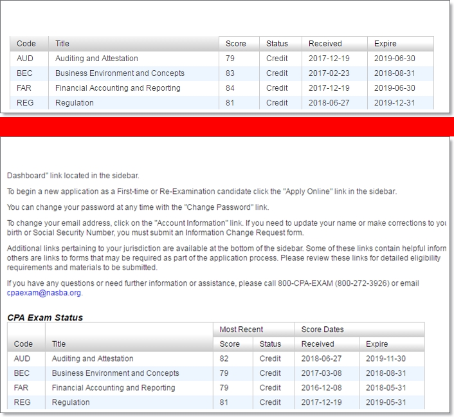Click score 79 in the Auditing and Attestation row
The image size is (454, 417).
coord(230,59)
